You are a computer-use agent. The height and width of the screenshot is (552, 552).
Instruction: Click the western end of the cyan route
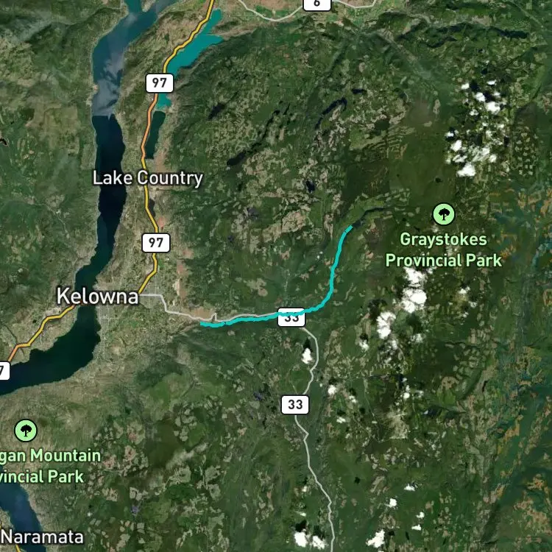[x=203, y=324]
